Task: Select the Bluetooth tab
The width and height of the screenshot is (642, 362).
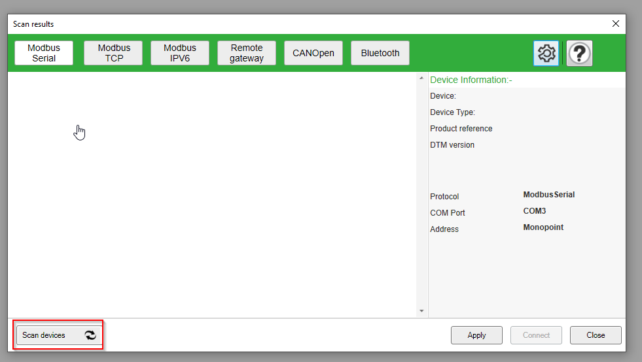Action: pos(380,53)
